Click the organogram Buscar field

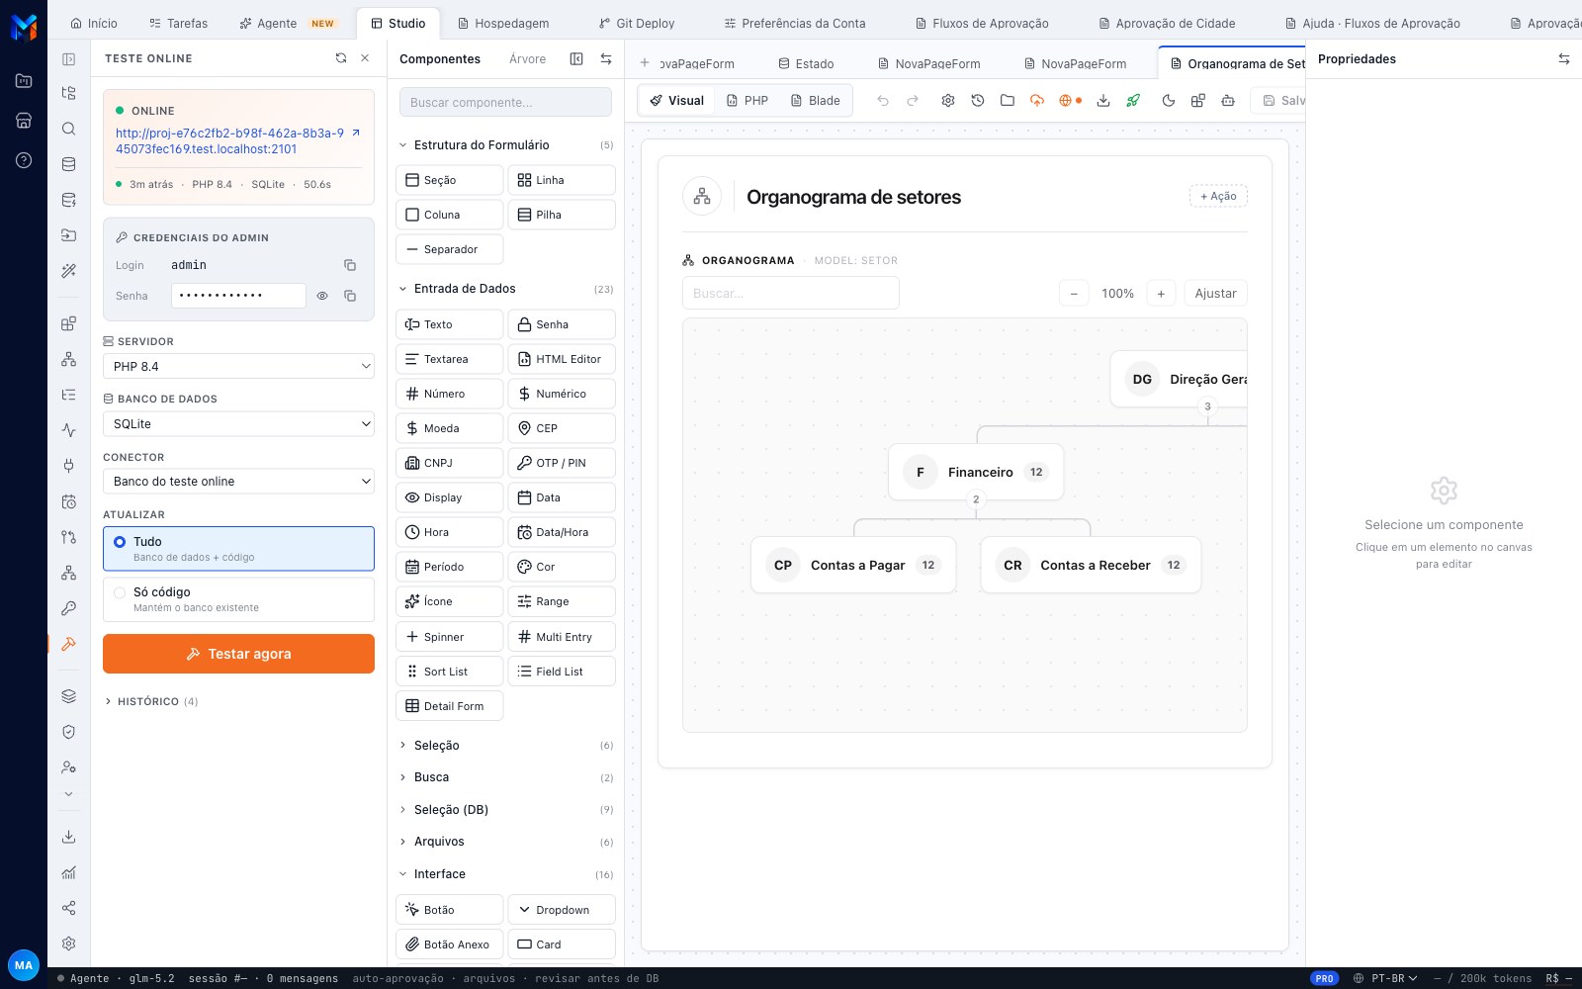pyautogui.click(x=790, y=293)
